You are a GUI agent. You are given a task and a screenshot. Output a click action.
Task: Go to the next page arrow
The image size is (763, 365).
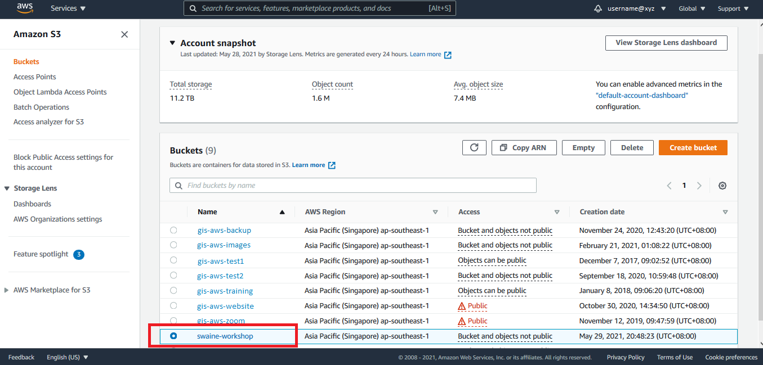699,186
